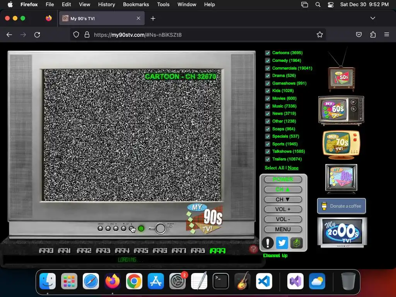Select year 1993 on the dial

[x=103, y=251]
